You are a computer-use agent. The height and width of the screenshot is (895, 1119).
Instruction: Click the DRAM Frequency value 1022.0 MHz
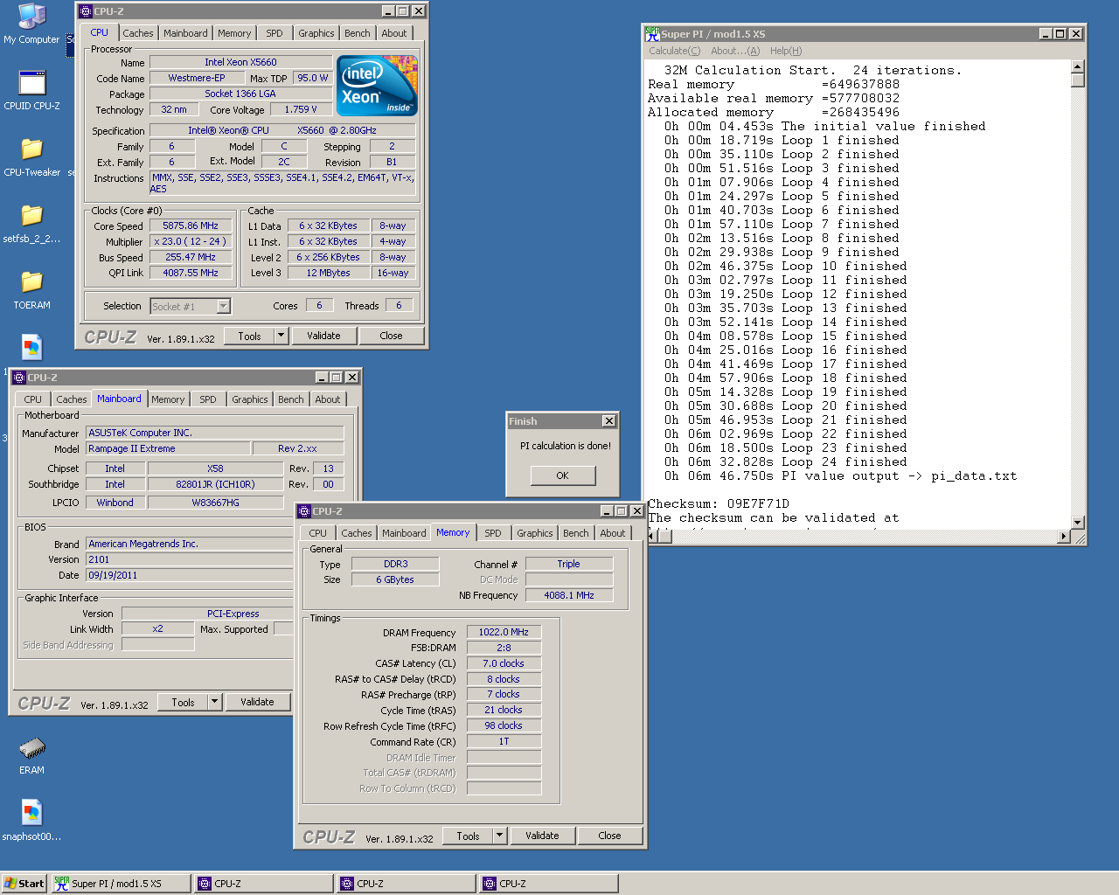pos(504,632)
